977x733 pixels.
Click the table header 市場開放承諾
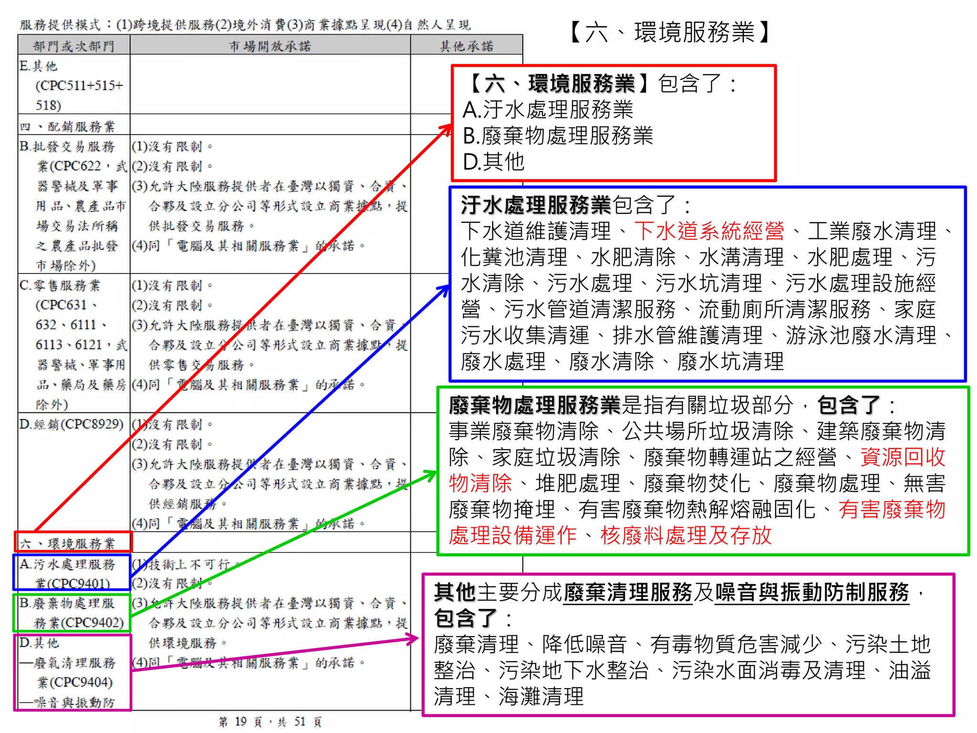coord(270,46)
